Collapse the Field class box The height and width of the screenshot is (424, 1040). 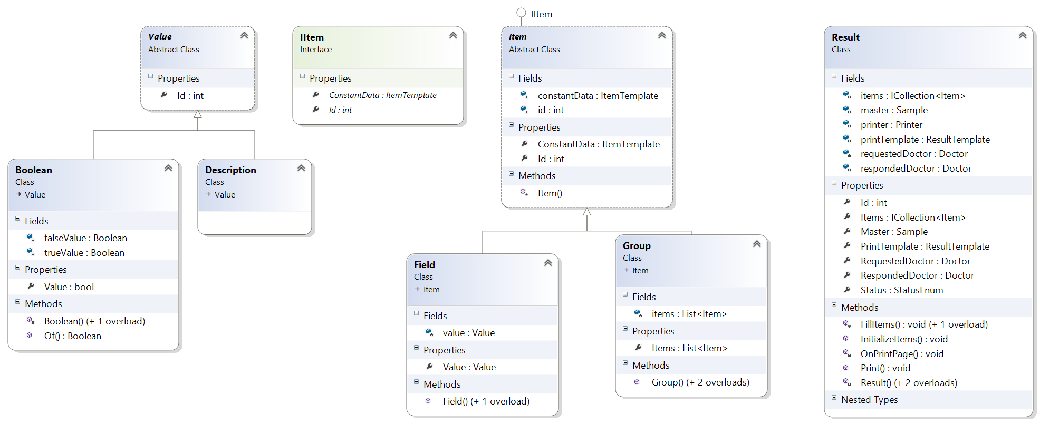pyautogui.click(x=548, y=263)
